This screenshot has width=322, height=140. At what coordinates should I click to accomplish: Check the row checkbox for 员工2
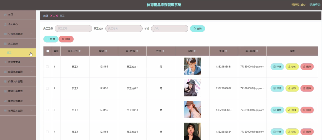coord(47,88)
